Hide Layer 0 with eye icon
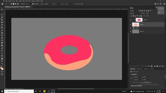The width and height of the screenshot is (166, 93). (x=130, y=32)
